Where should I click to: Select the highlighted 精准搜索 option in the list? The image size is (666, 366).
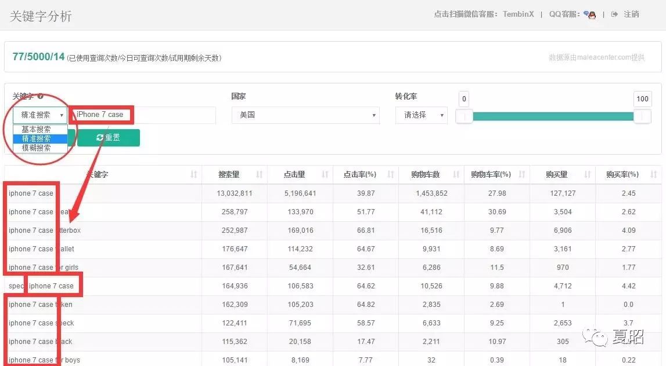(x=40, y=138)
